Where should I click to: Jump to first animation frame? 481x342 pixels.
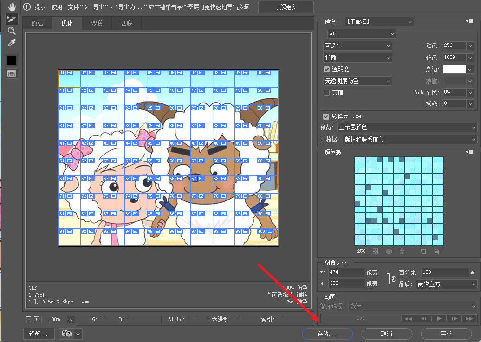pyautogui.click(x=408, y=318)
